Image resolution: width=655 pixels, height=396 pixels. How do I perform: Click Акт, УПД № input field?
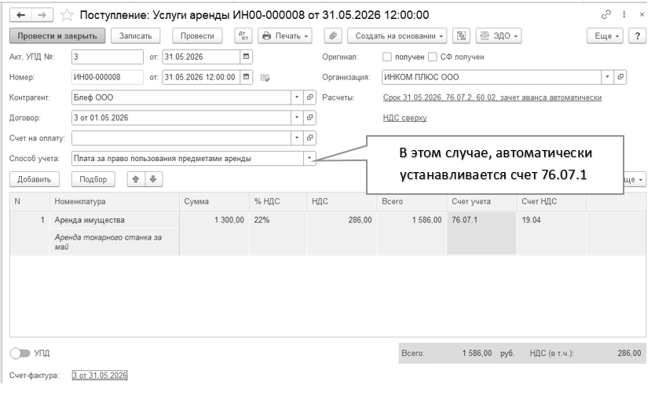tap(108, 57)
